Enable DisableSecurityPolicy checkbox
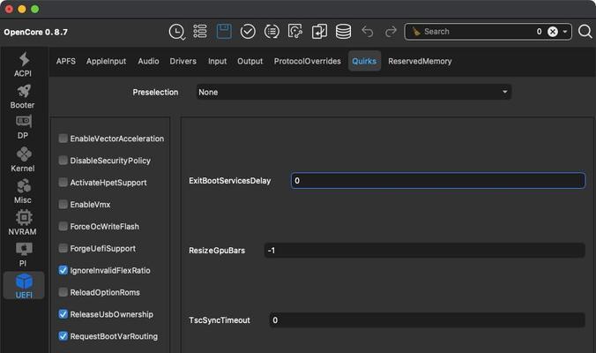Screen dimensions: 596x353 point(63,160)
